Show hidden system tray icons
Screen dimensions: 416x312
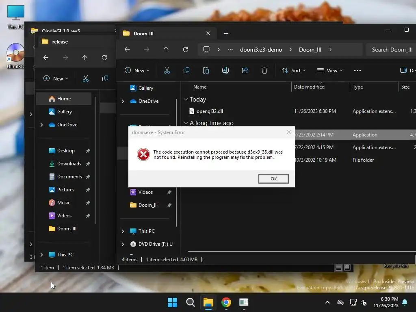327,302
